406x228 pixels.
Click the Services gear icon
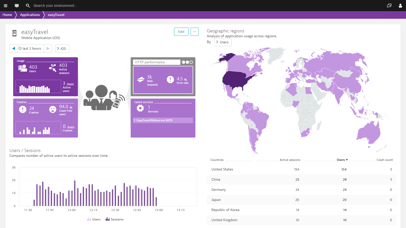[140, 108]
